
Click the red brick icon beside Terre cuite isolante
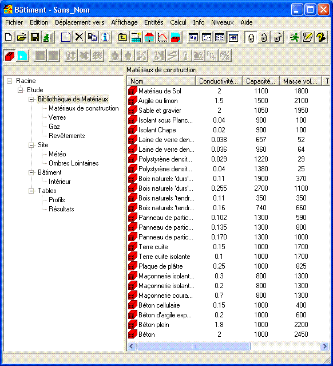tap(132, 257)
